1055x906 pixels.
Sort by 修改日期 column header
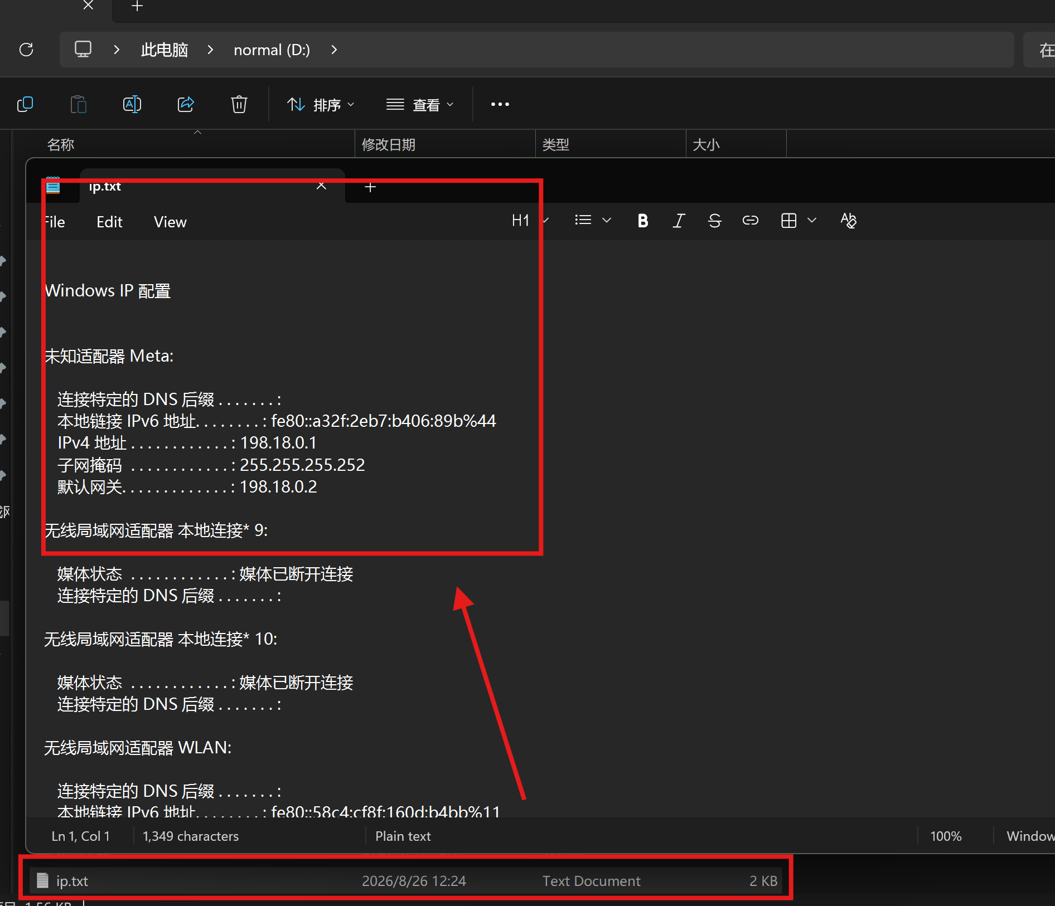point(389,145)
